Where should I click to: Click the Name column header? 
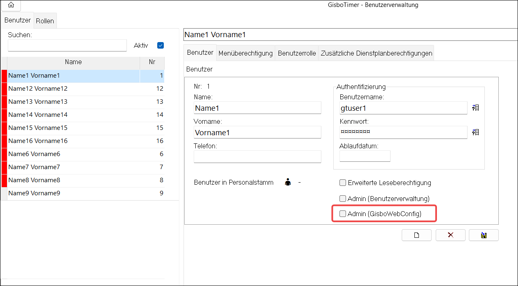[x=73, y=62]
